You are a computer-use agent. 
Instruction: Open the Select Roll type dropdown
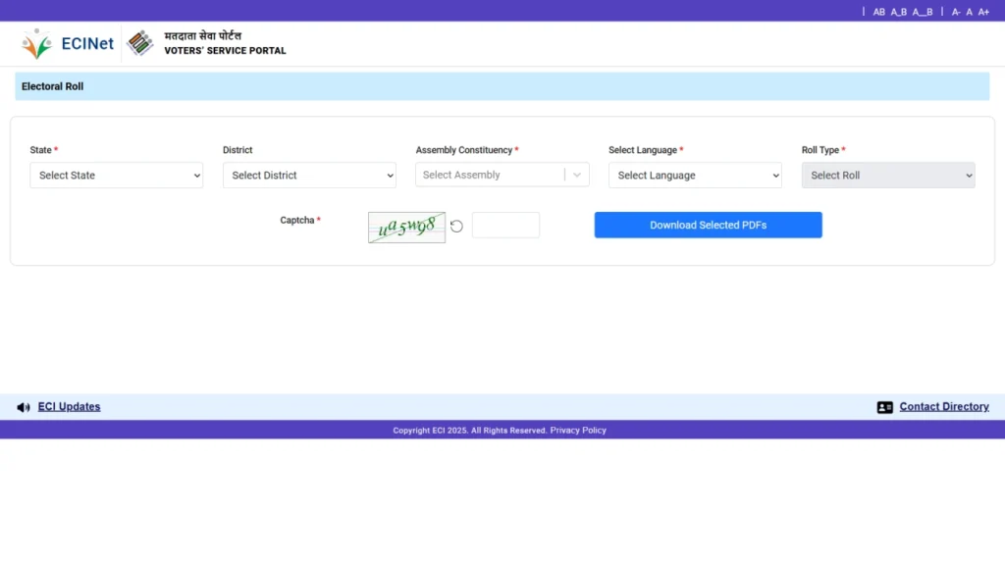pyautogui.click(x=888, y=176)
